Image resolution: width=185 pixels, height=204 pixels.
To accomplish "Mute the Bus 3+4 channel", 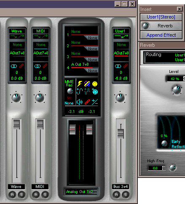I will [116, 195].
